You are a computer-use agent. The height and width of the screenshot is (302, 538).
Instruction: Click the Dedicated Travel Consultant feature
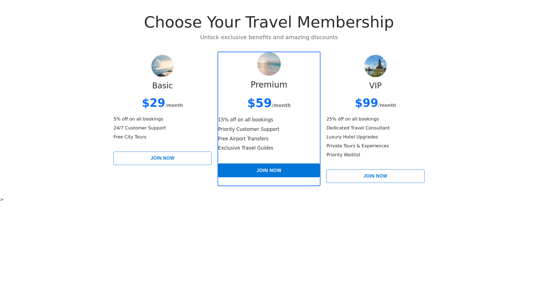[358, 128]
